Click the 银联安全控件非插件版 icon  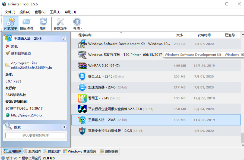pyautogui.click(x=82, y=131)
